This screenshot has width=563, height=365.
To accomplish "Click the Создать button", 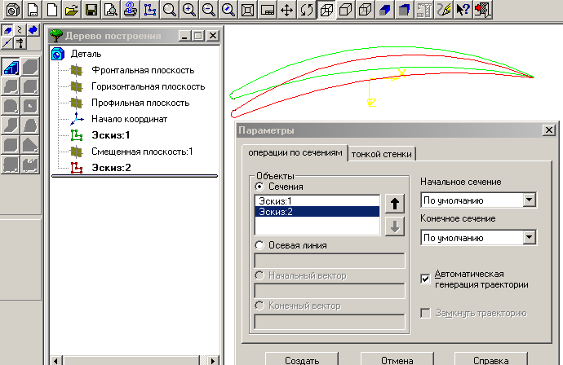I will pos(302,359).
